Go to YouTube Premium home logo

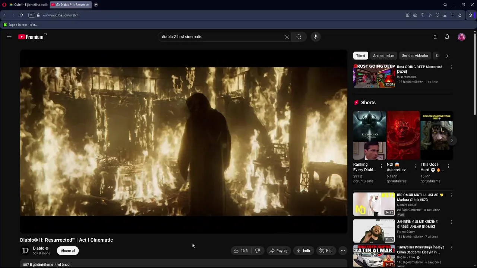coord(31,37)
